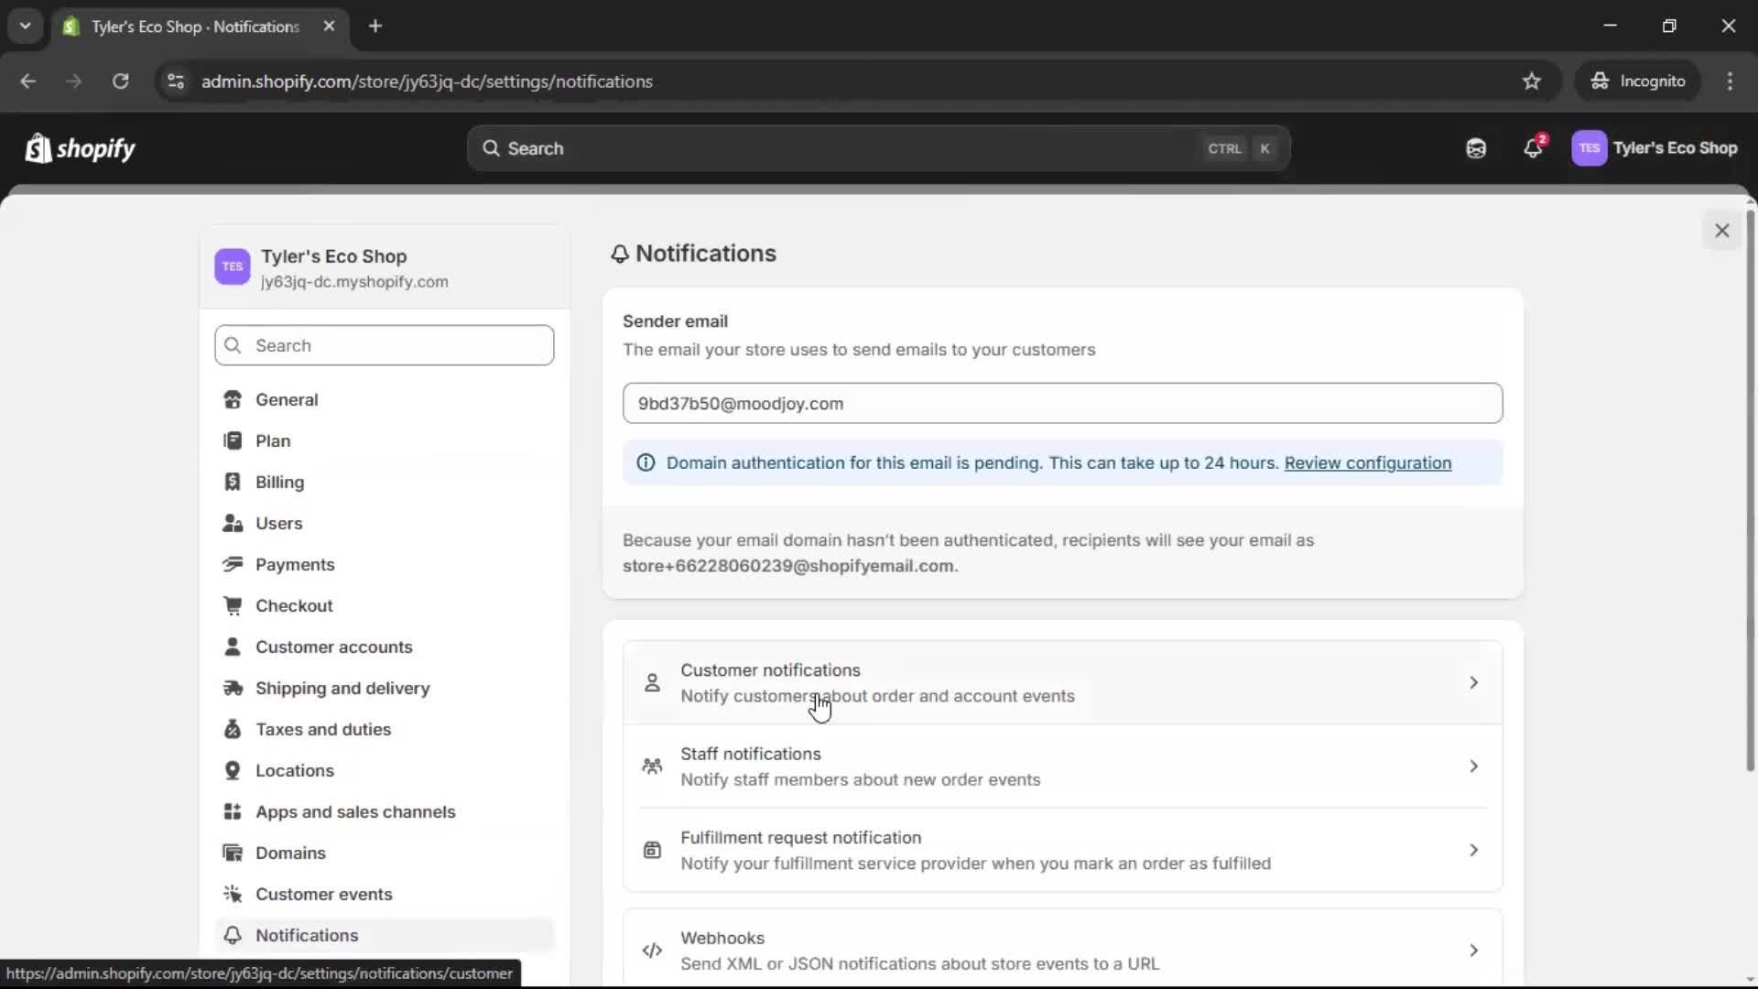Open Shipping and delivery settings
Viewport: 1758px width, 989px height.
(343, 688)
